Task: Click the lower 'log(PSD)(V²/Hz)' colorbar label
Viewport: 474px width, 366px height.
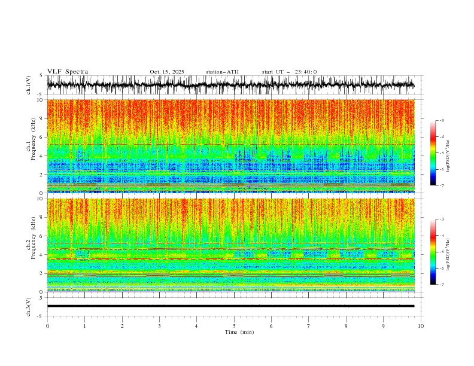Action: [x=448, y=255]
